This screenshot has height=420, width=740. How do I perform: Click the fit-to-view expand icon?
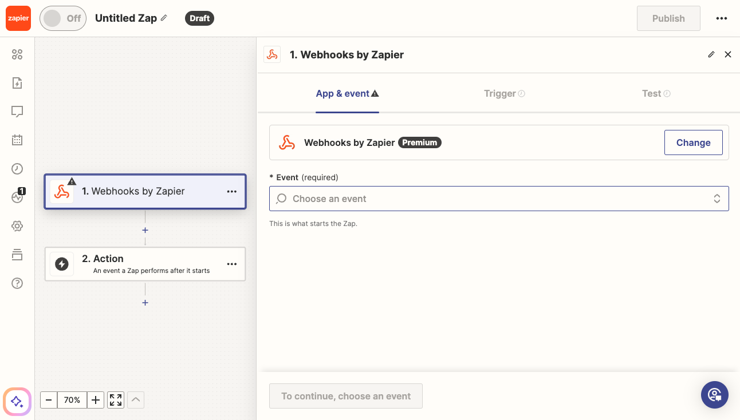[x=116, y=400]
